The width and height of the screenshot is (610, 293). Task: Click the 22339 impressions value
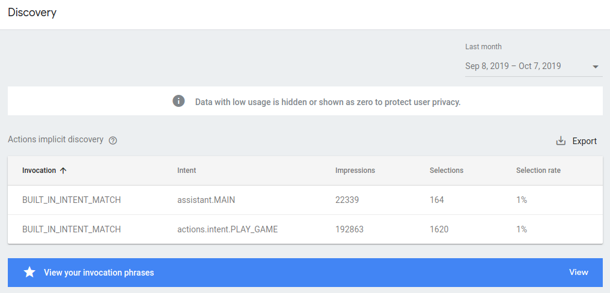coord(347,200)
